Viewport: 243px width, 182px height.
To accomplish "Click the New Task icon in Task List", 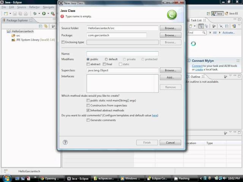I will click(x=191, y=26).
